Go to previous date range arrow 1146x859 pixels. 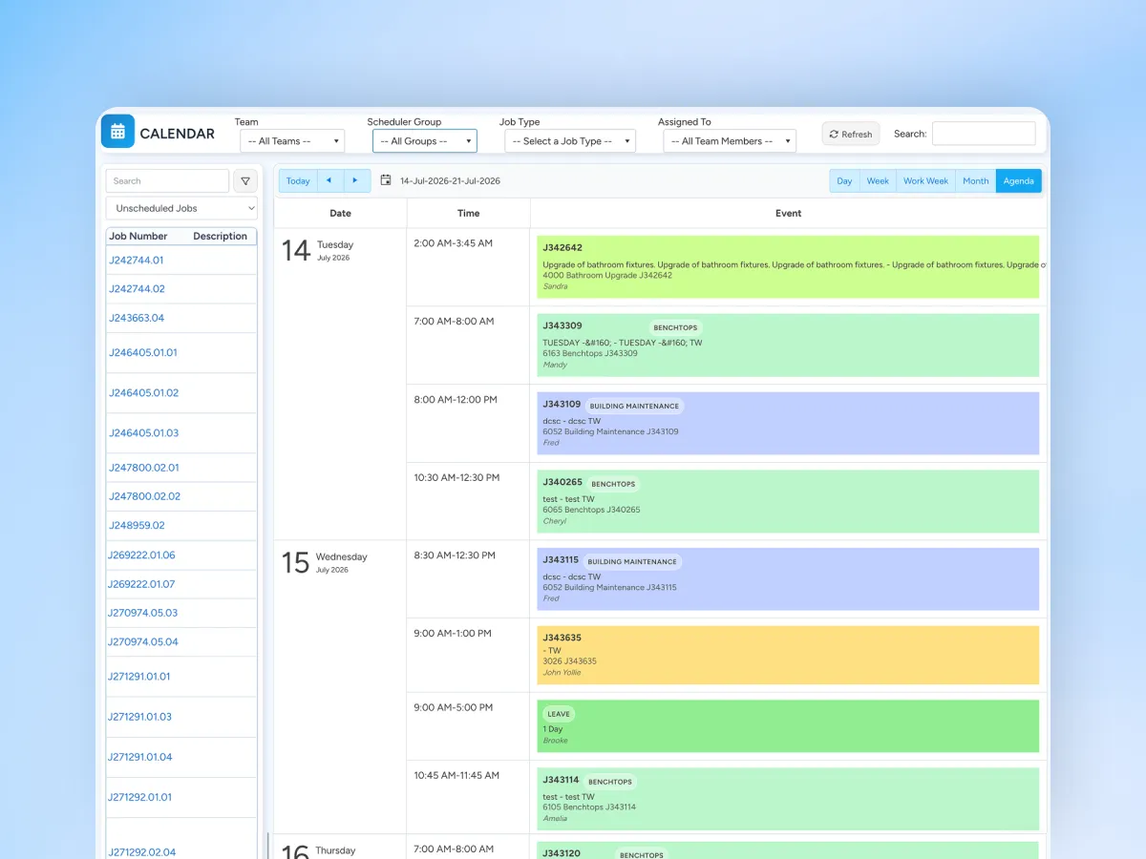click(x=329, y=180)
